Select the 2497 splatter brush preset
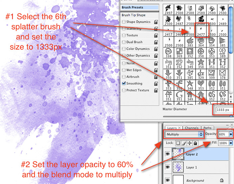 point(169,10)
